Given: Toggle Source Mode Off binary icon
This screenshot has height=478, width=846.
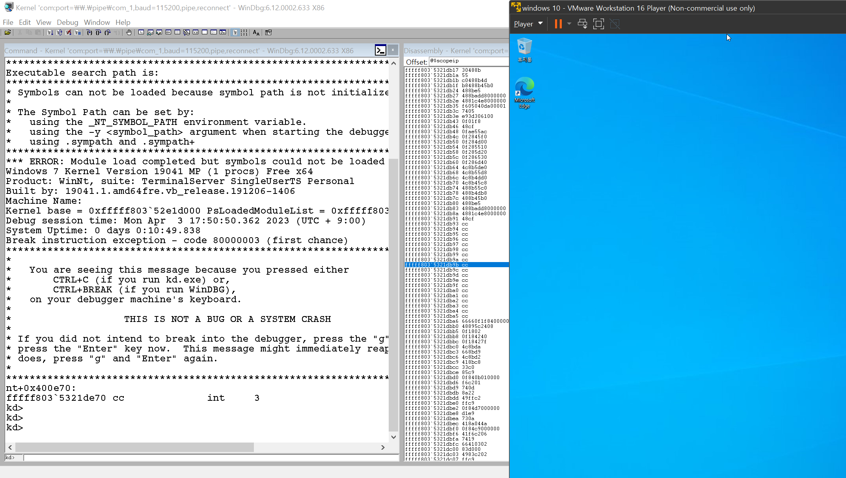Looking at the screenshot, I should [x=244, y=33].
